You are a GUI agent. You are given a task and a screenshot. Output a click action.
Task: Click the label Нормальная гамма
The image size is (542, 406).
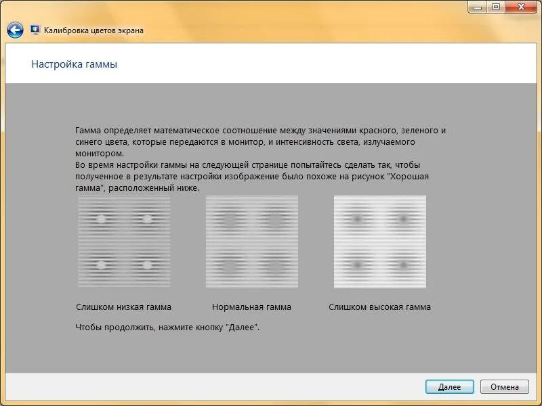pos(251,307)
